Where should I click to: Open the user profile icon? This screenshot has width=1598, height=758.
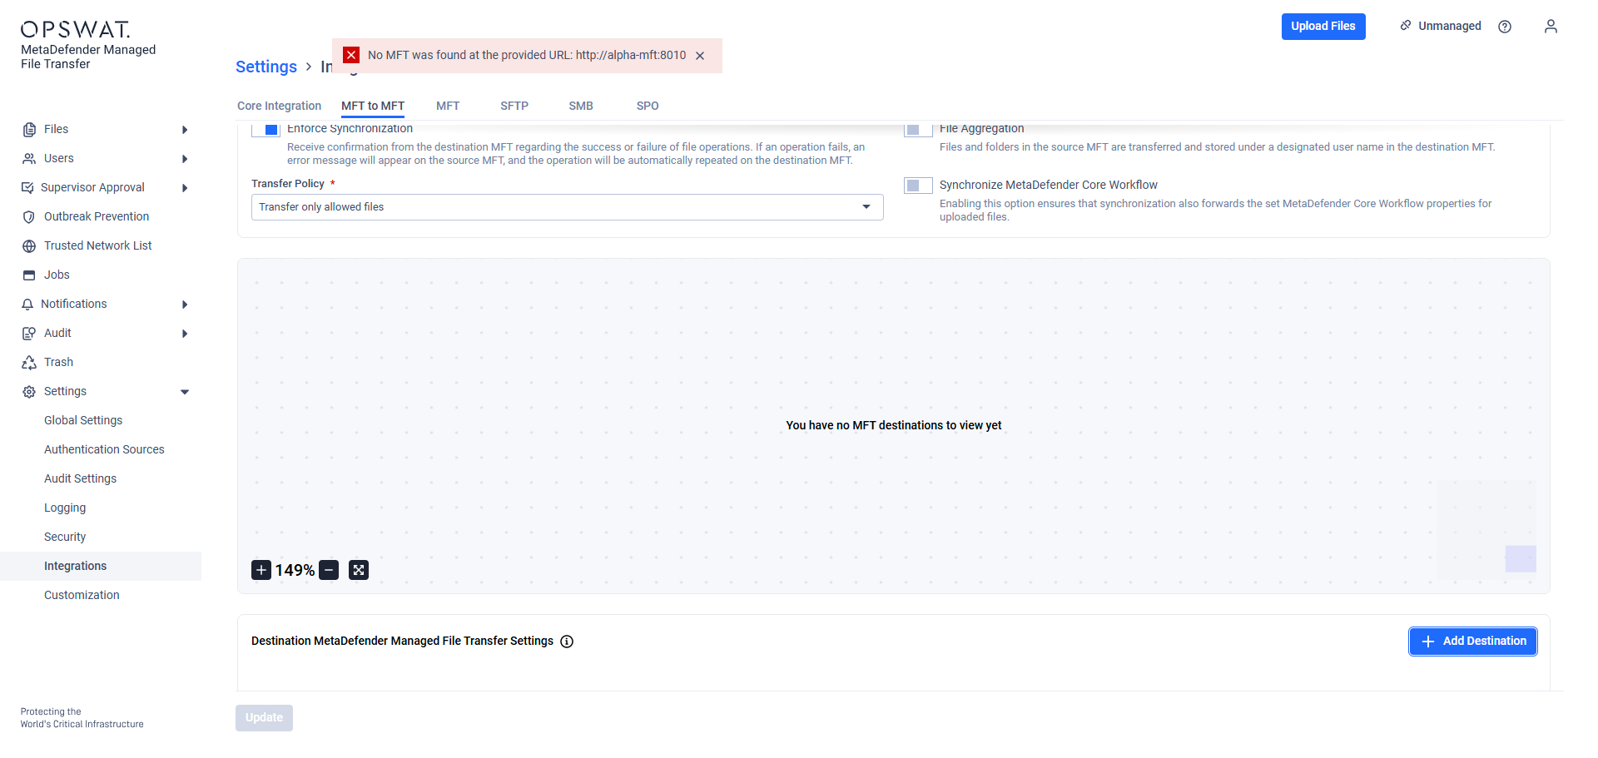point(1551,27)
